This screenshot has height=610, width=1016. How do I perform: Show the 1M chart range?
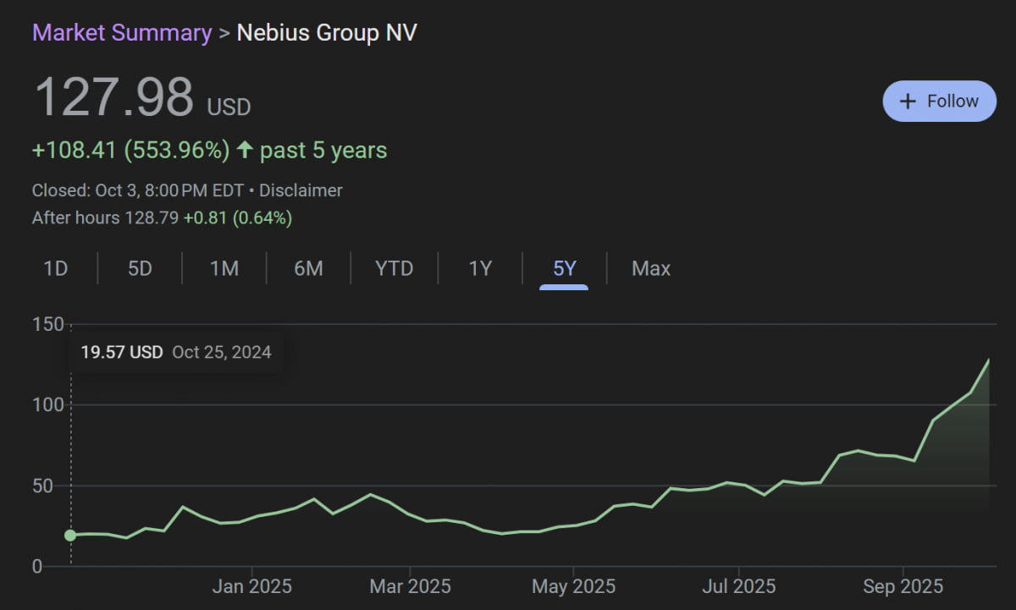(x=224, y=269)
